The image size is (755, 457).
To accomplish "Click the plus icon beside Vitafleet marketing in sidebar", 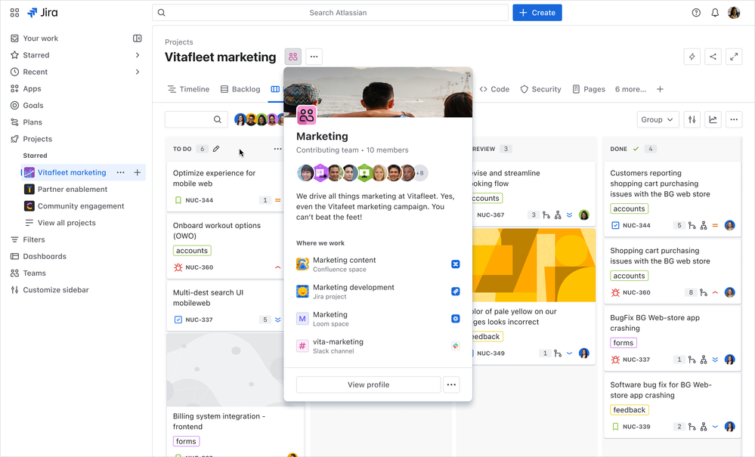I will point(138,172).
